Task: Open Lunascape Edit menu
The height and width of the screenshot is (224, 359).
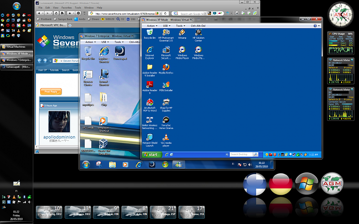Action: tap(47, 8)
